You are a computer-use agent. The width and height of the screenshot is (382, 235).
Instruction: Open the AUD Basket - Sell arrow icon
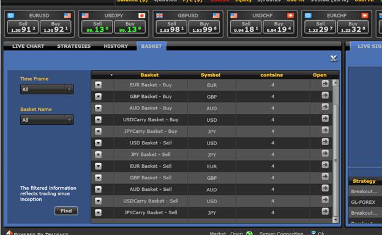[325, 188]
